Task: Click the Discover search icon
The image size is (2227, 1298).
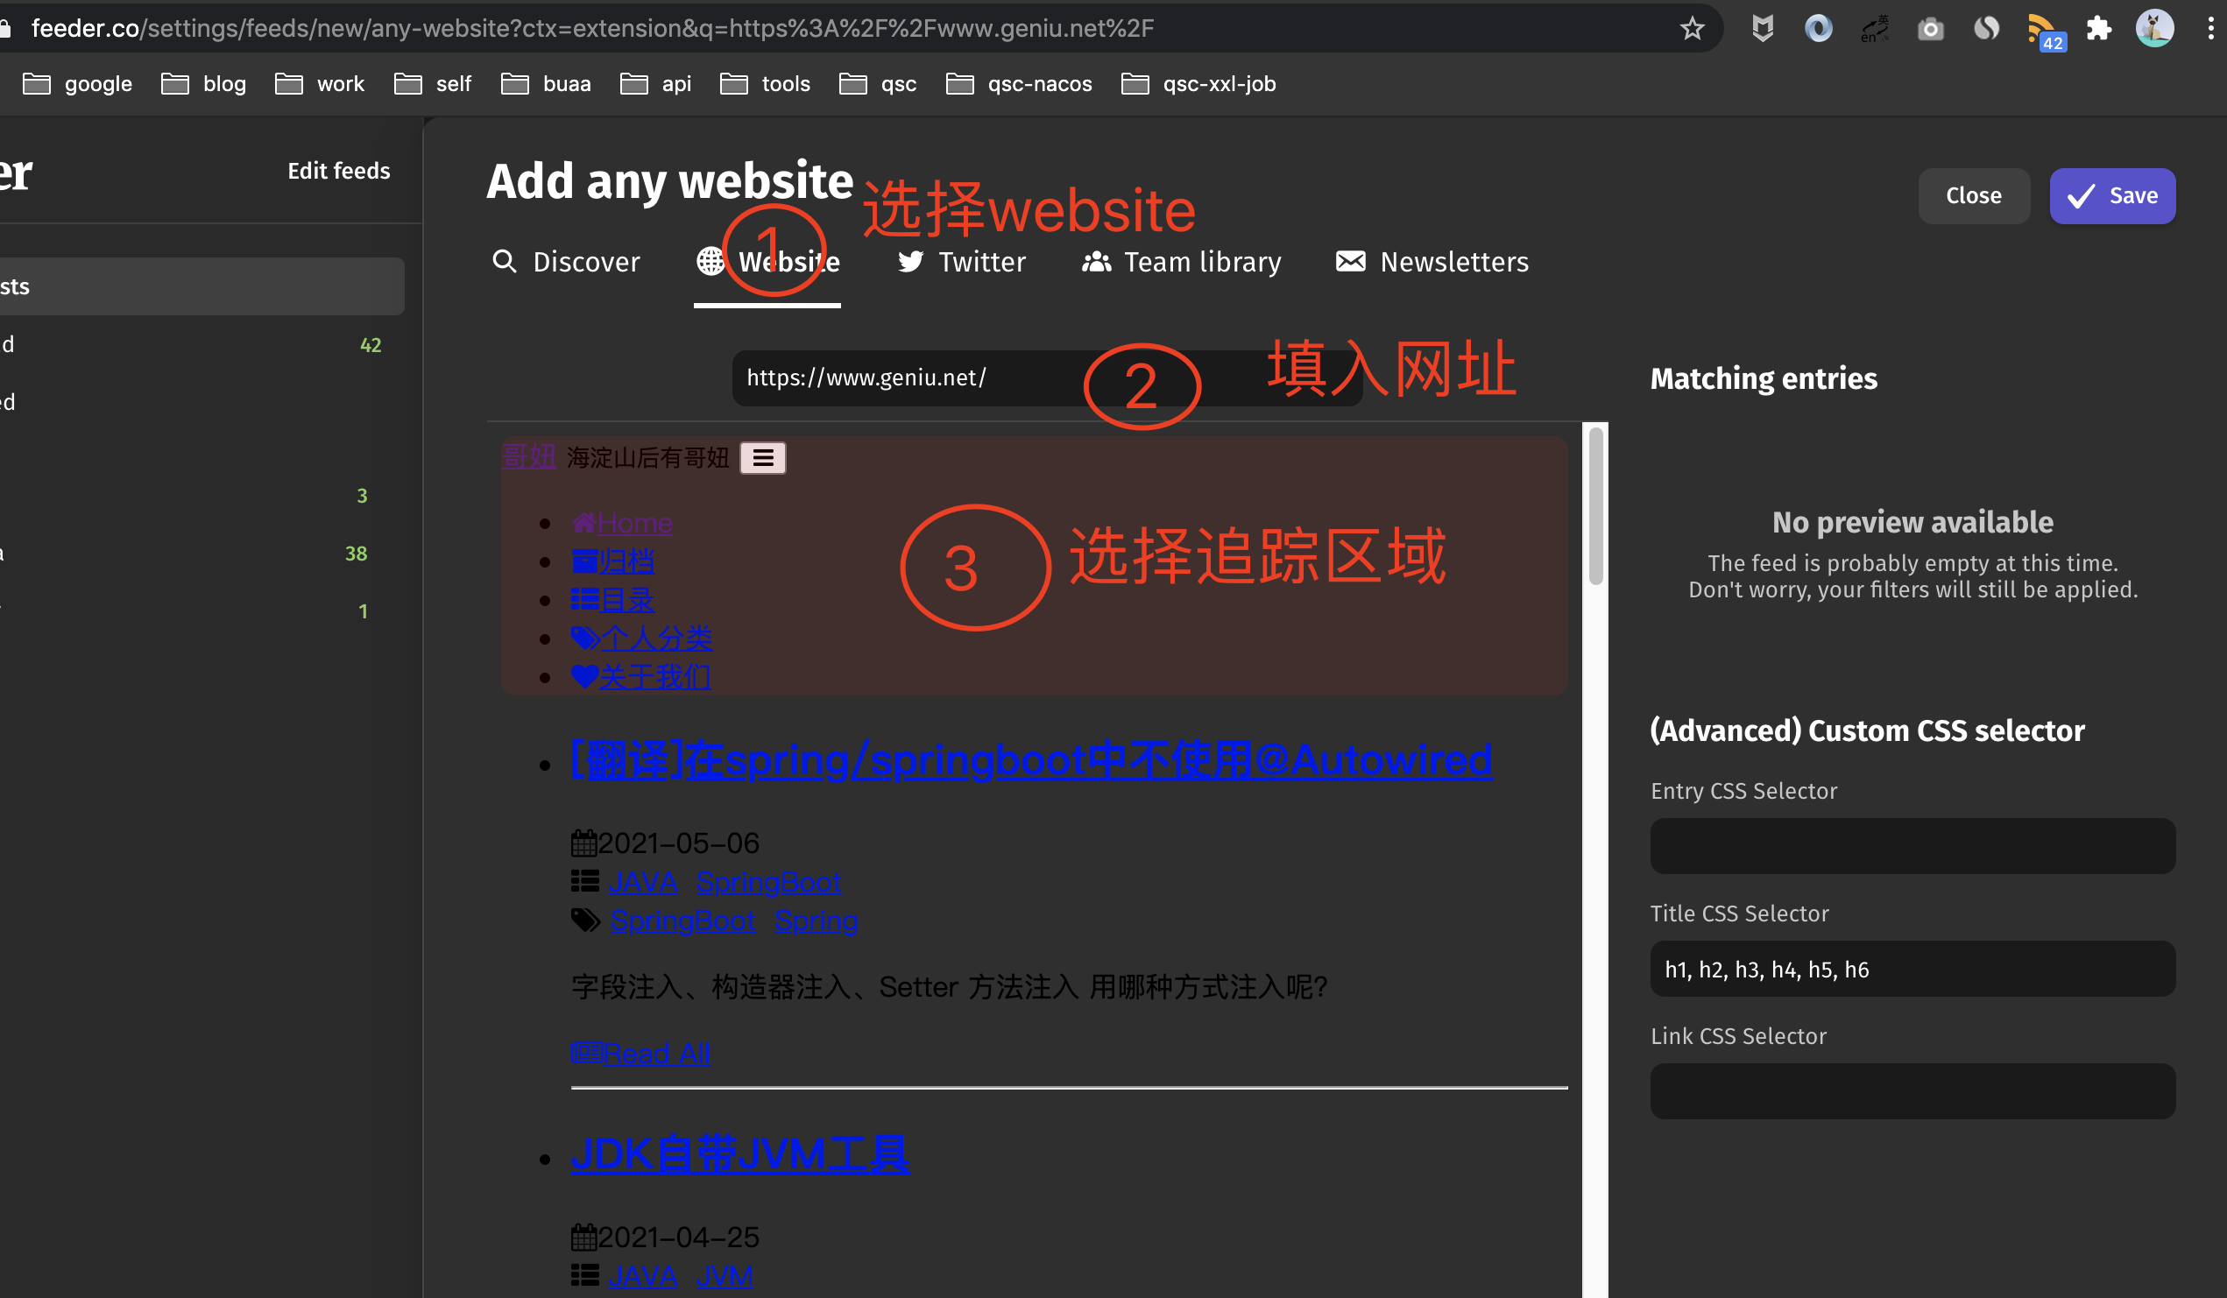Action: 504,259
